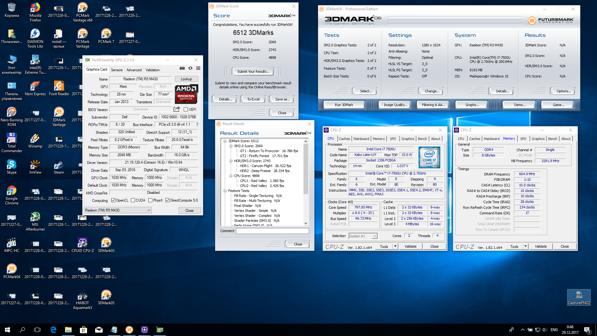
Task: Click the Comment input field
Action: tap(272, 231)
